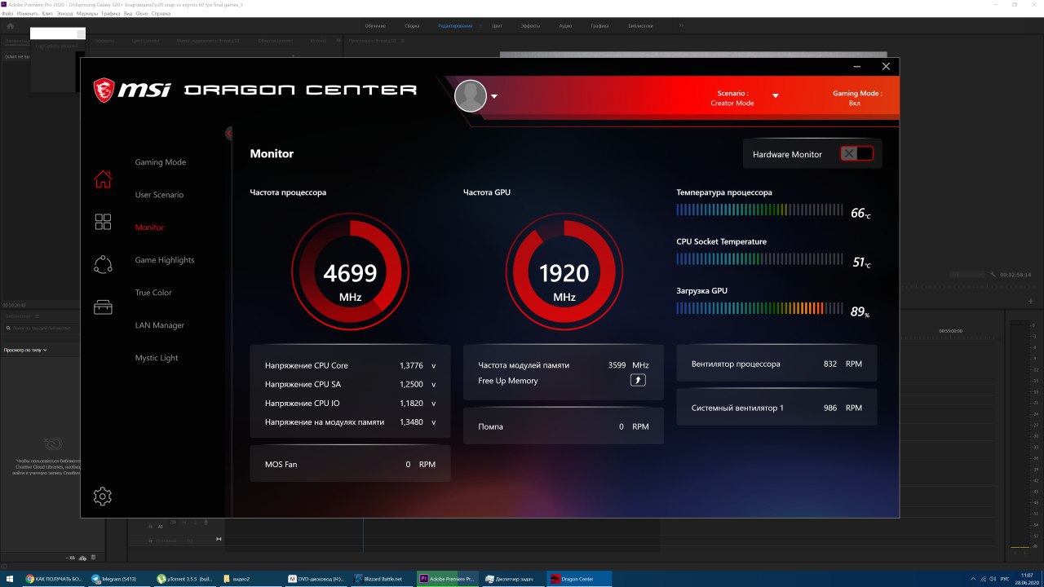The image size is (1044, 587).
Task: Open the profile dropdown arrow beside avatar
Action: click(494, 96)
